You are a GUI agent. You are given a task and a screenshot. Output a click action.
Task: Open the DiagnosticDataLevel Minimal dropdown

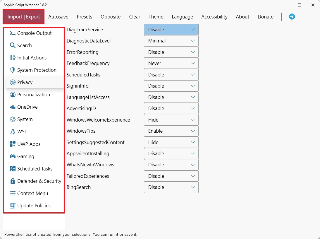[x=171, y=41]
